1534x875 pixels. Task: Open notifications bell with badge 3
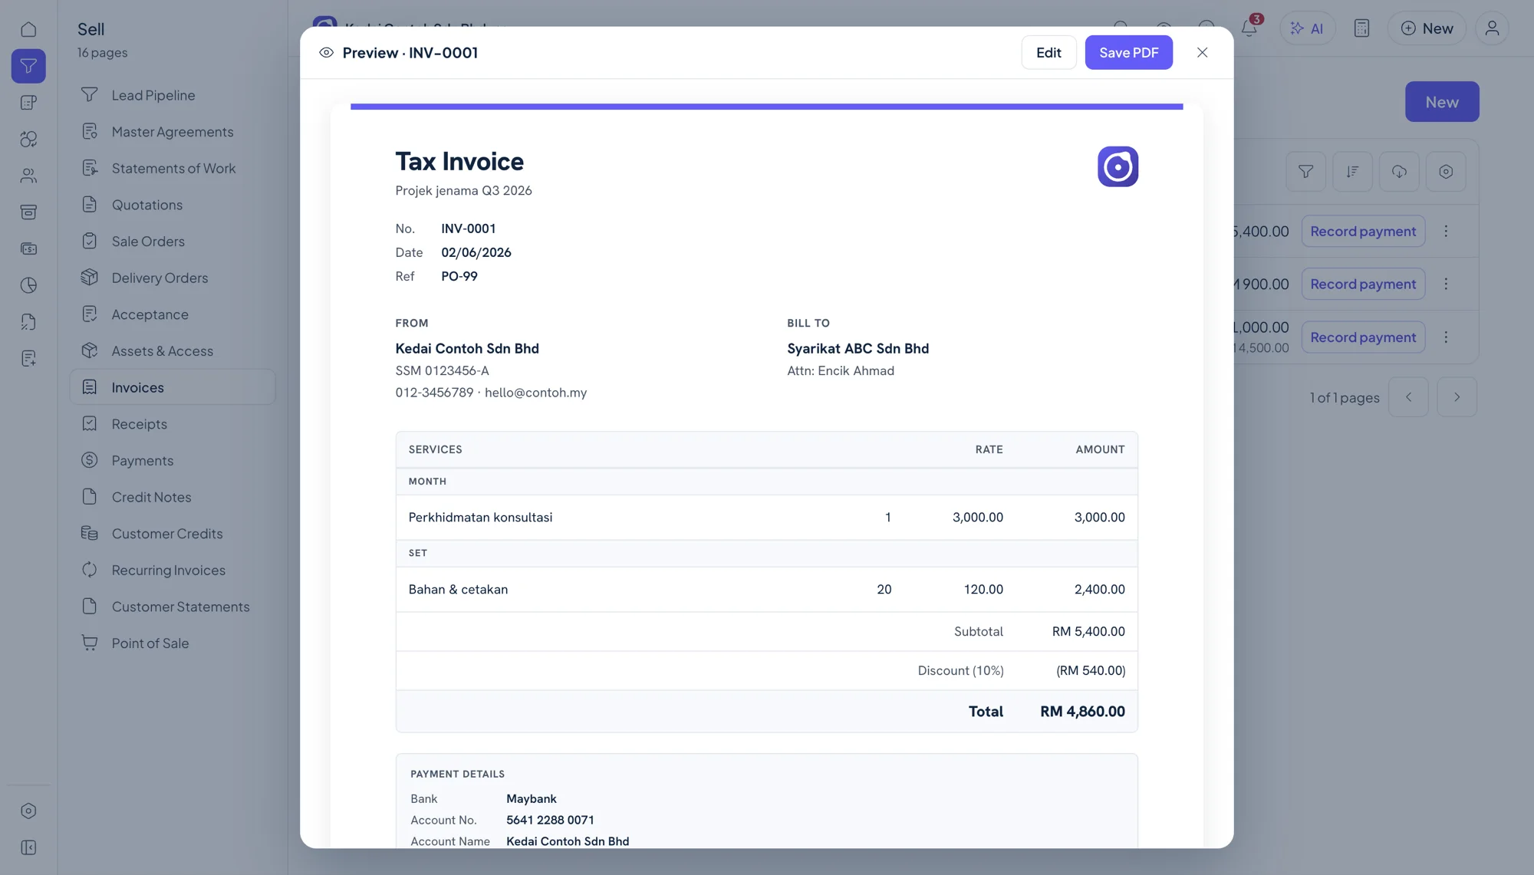[1249, 28]
